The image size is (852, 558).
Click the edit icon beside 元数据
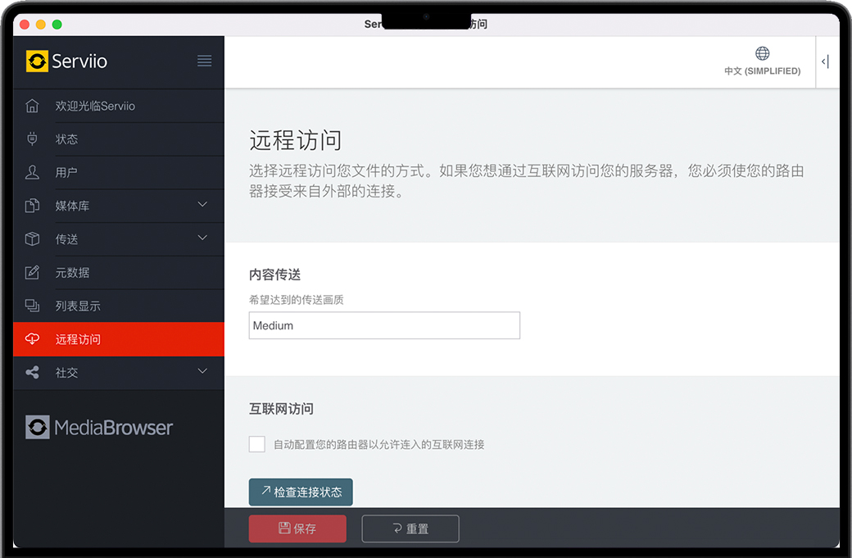tap(33, 273)
